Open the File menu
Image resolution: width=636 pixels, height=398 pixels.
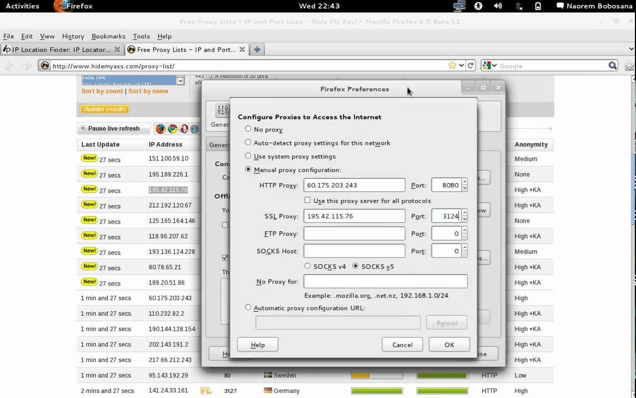tap(8, 36)
